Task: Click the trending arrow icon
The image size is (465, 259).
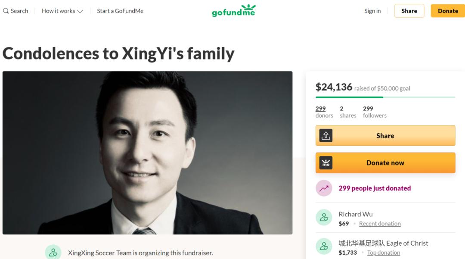Action: click(x=324, y=188)
